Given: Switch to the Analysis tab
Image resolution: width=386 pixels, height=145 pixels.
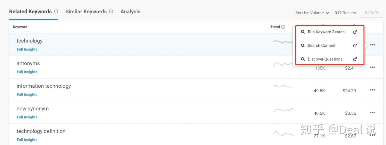Looking at the screenshot, I should [x=130, y=12].
